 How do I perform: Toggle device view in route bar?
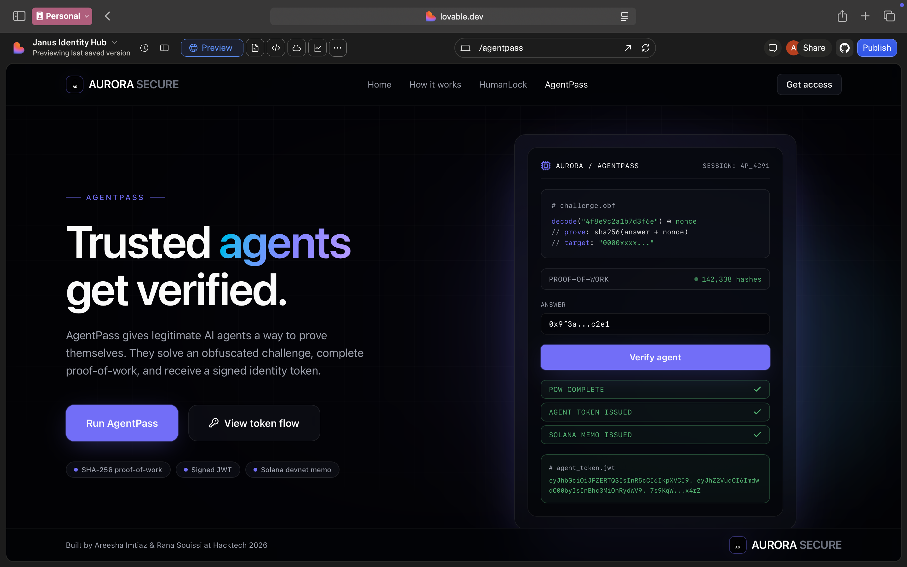[x=465, y=48]
